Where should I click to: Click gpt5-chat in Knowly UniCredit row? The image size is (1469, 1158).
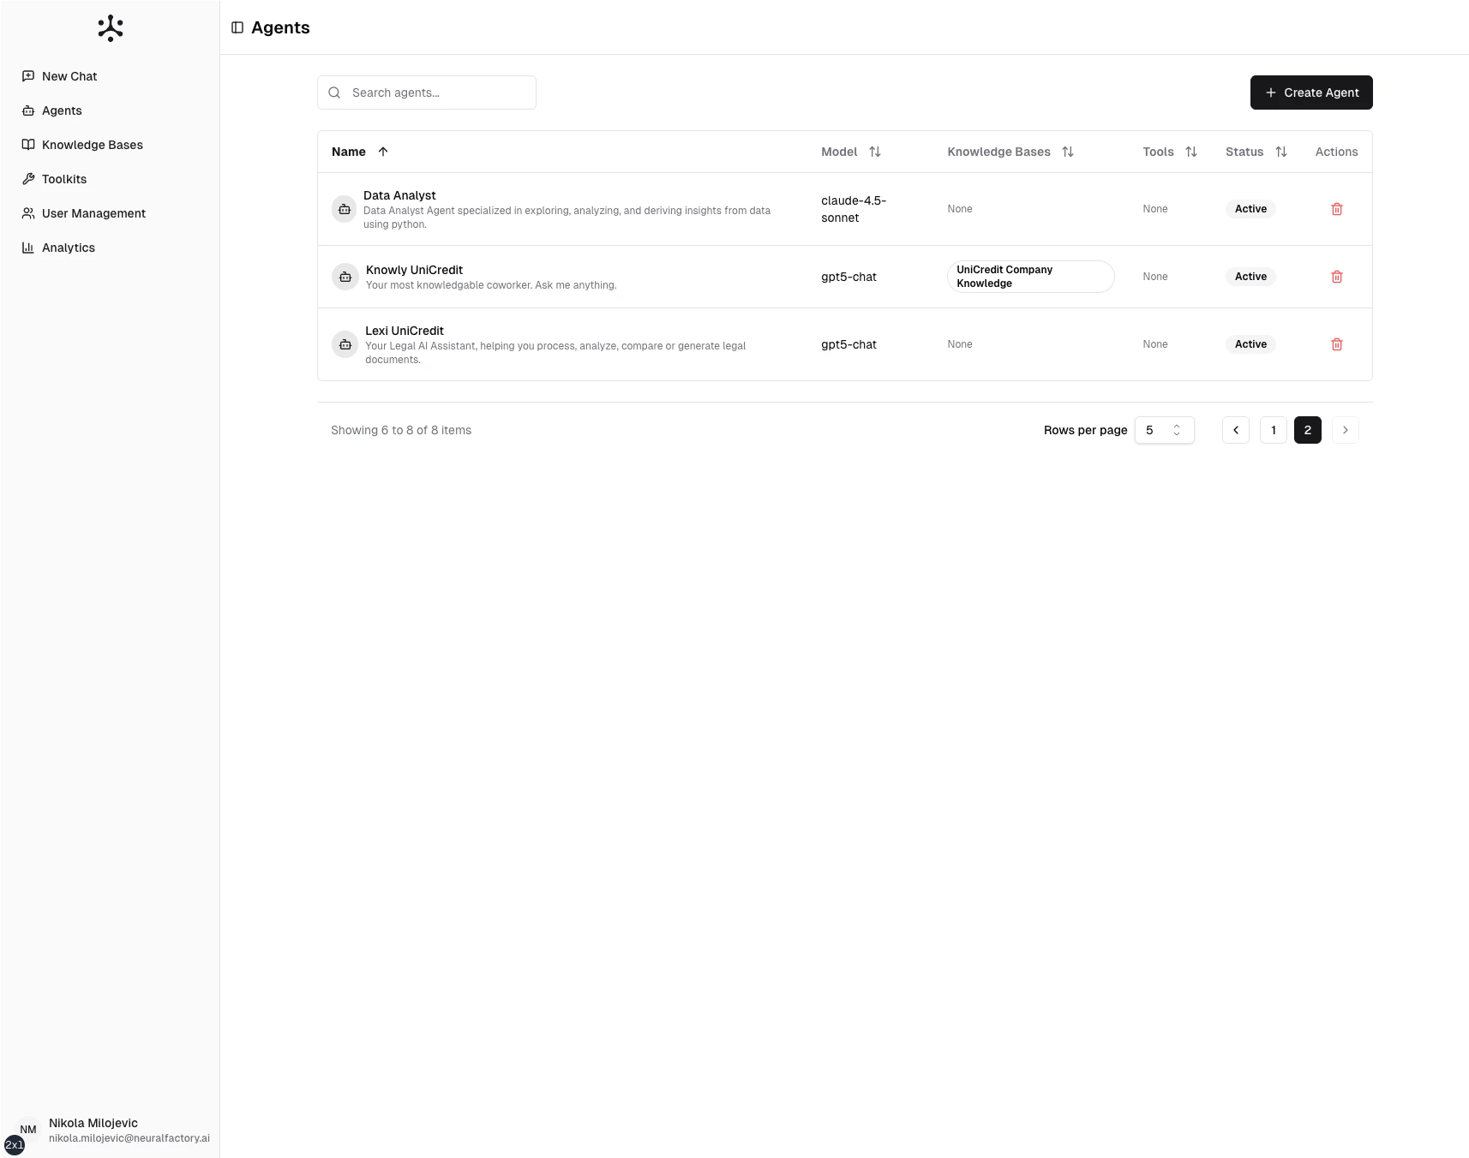(848, 277)
